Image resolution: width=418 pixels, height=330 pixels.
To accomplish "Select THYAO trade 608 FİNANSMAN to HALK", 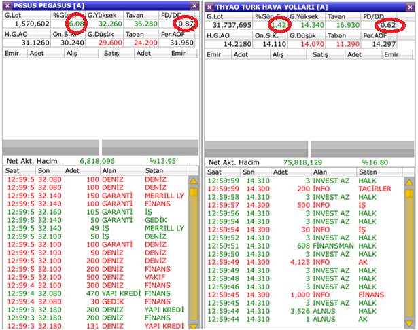I will coord(304,246).
